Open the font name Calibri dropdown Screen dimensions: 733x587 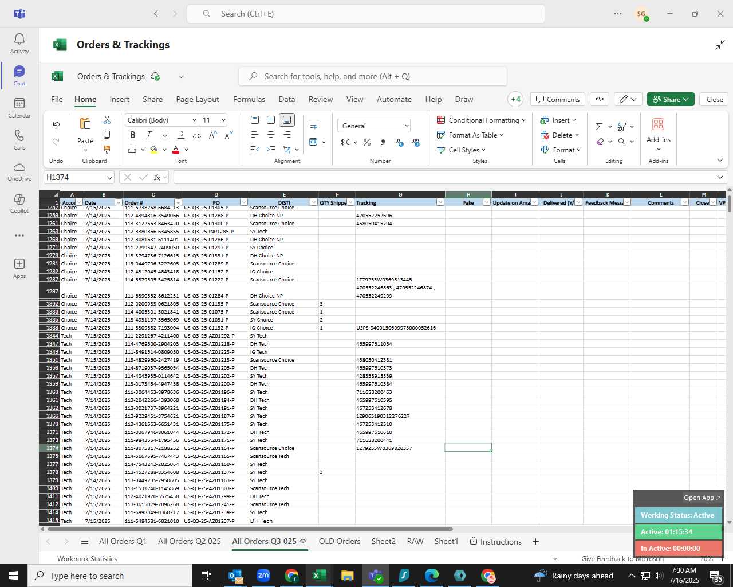pyautogui.click(x=194, y=120)
